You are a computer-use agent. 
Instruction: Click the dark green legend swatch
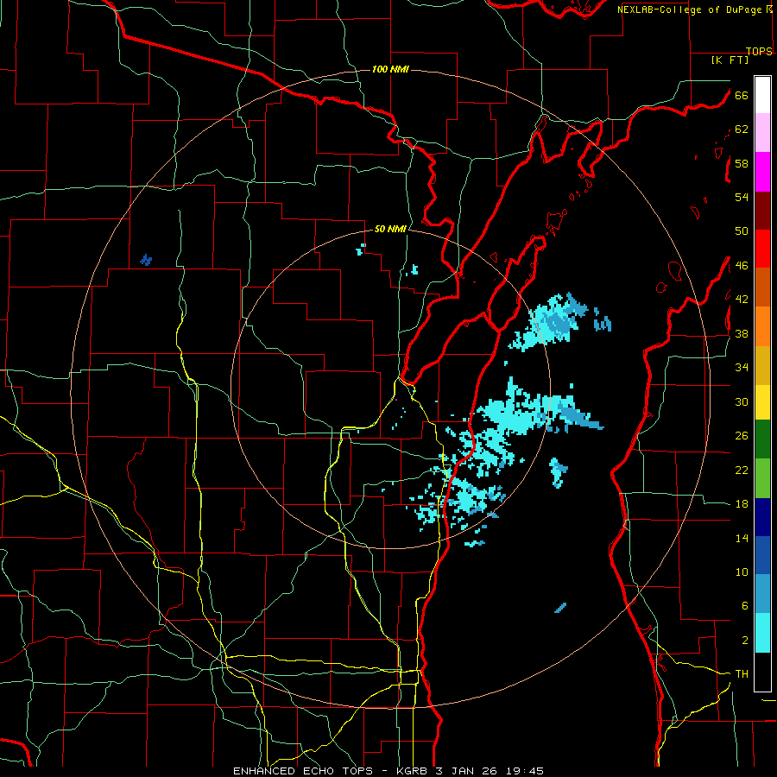click(x=762, y=439)
